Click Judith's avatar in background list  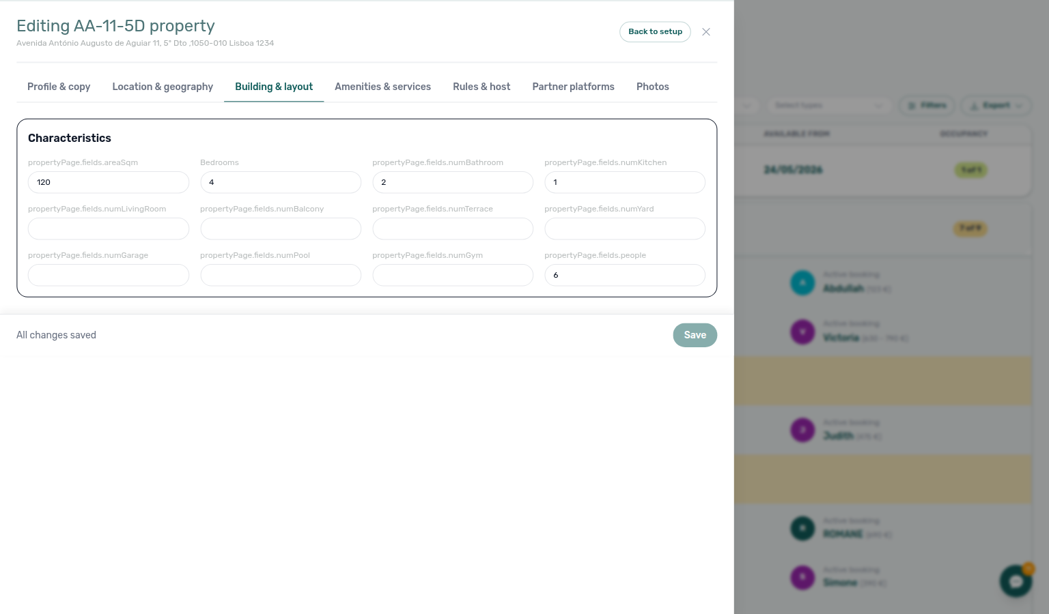click(802, 430)
